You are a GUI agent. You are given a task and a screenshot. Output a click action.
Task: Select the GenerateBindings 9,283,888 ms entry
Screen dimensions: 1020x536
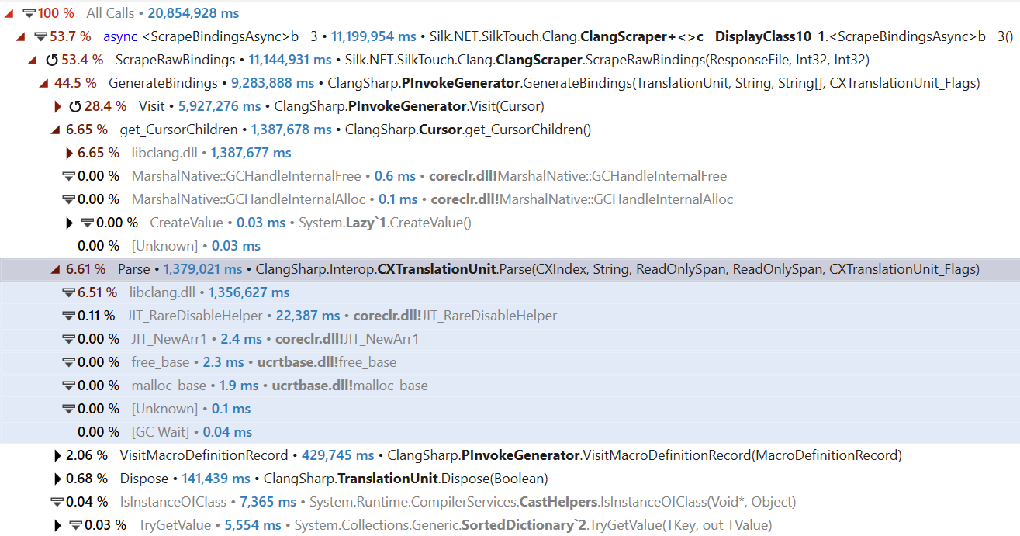click(x=212, y=83)
